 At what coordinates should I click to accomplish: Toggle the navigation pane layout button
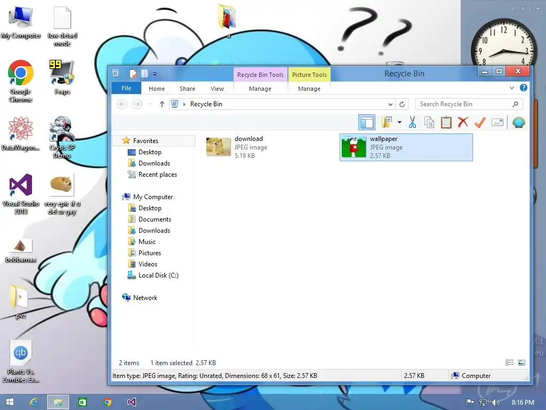[367, 122]
